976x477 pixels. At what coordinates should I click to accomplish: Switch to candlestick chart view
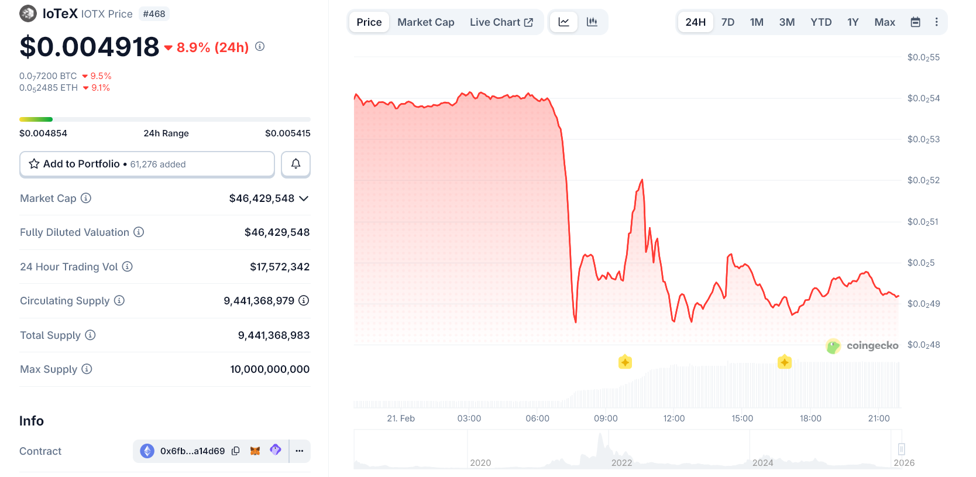coord(592,22)
